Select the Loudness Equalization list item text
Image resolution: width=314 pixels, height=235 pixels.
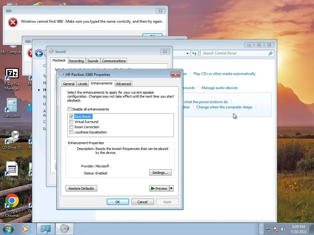click(90, 132)
